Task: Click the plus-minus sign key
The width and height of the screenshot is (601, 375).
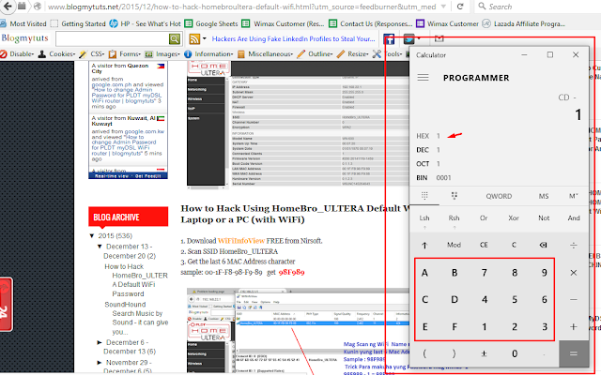Action: point(484,353)
